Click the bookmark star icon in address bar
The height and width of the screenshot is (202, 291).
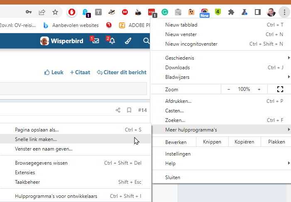(55, 12)
